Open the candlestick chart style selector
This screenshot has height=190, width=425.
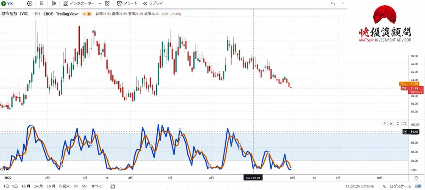tap(54, 4)
